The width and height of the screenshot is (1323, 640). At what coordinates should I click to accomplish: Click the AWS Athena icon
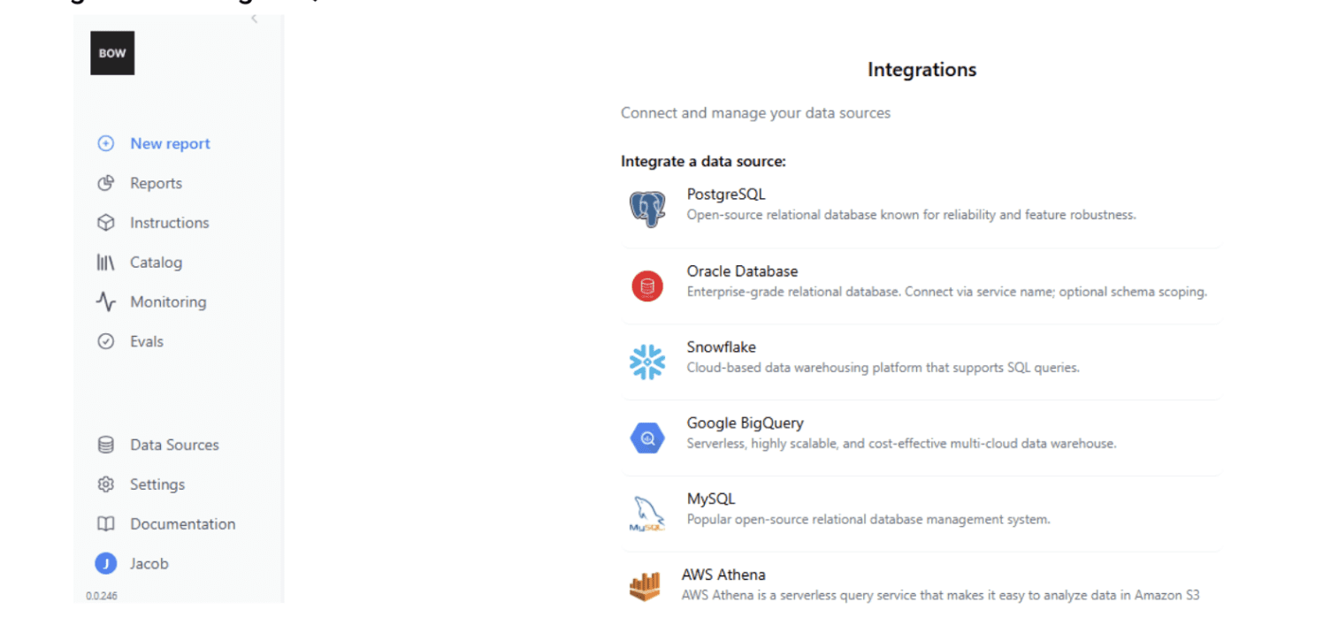(646, 585)
